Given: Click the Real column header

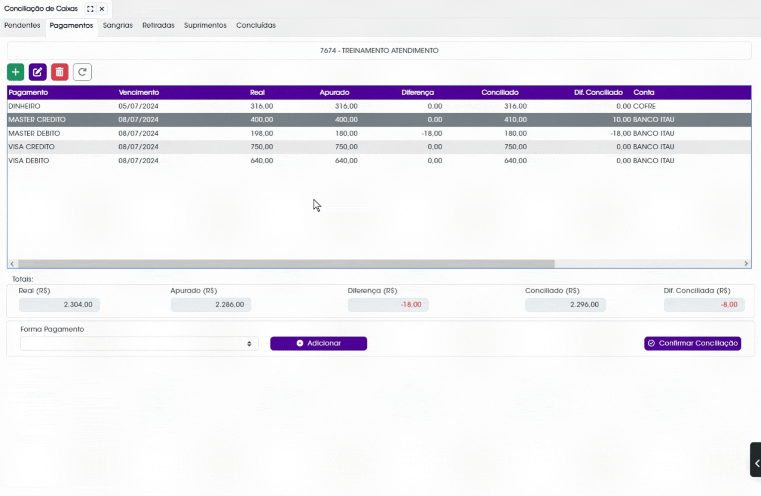Looking at the screenshot, I should click(257, 93).
